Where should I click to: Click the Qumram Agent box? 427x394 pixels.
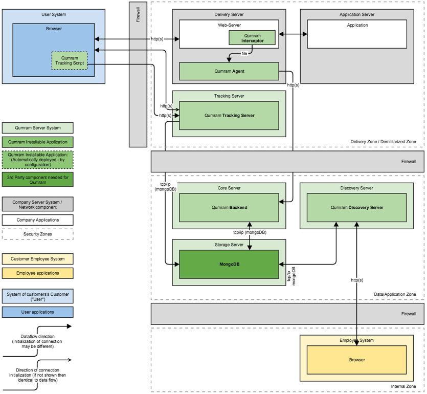pyautogui.click(x=228, y=72)
